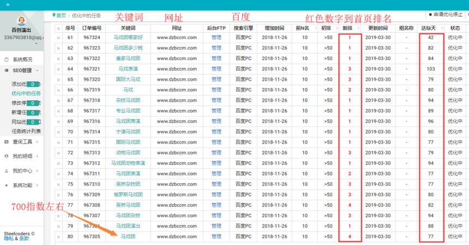Click the 申请优化停止 button
Image resolution: width=469 pixels, height=245 pixels.
pyautogui.click(x=447, y=14)
